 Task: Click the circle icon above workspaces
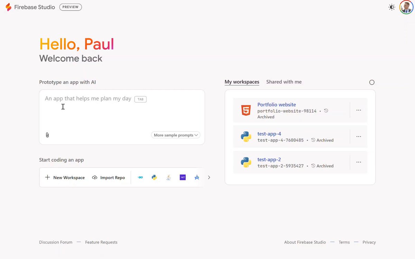click(372, 82)
